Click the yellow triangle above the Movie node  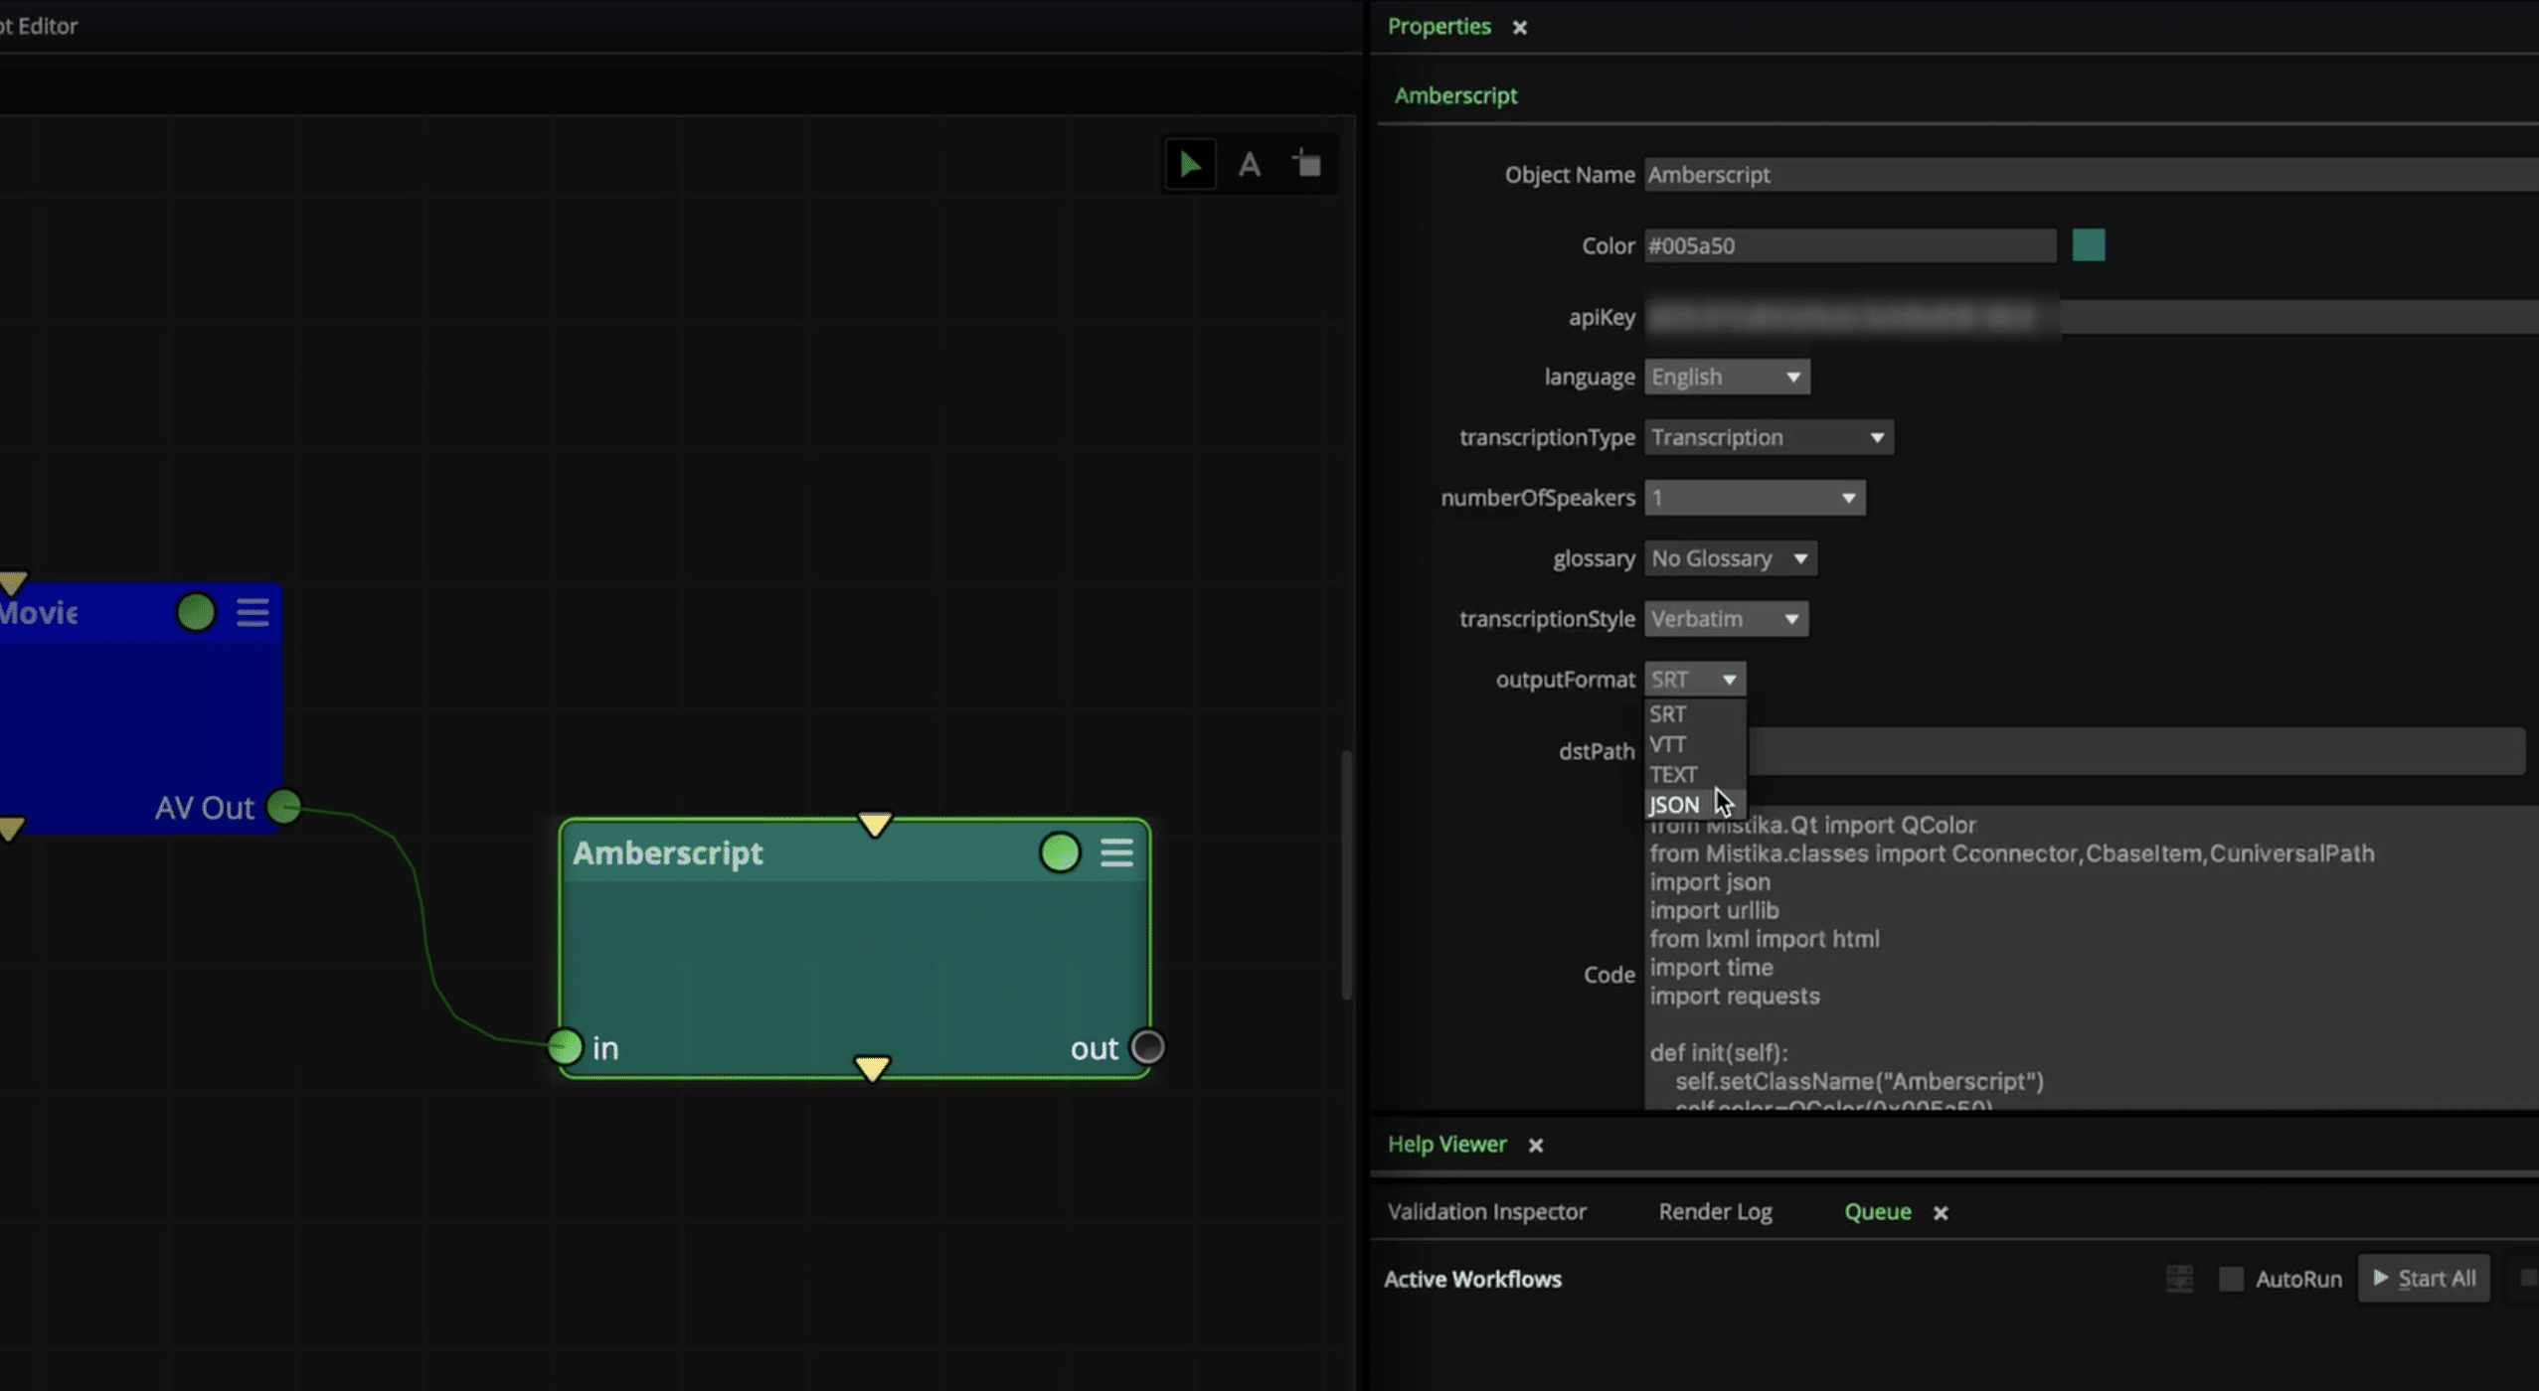click(x=13, y=582)
